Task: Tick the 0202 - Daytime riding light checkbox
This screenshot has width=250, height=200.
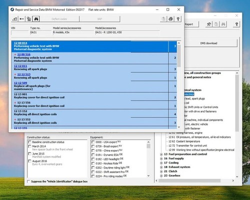Action: 93,167
